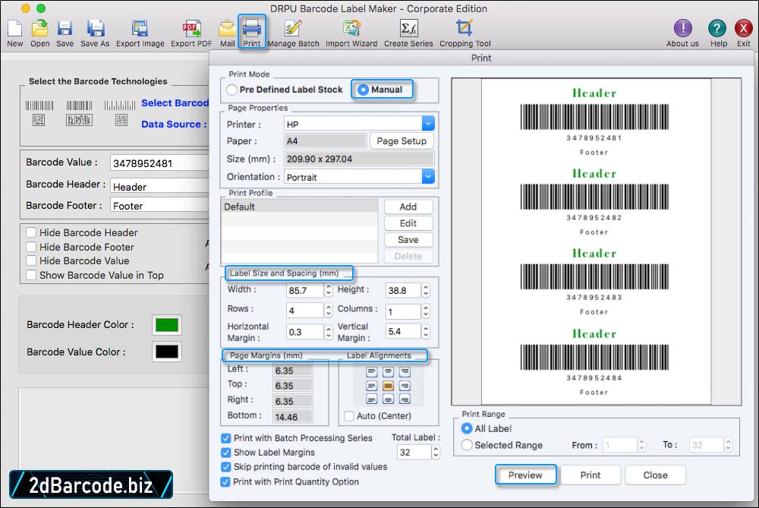Choose middle-center highlighted alignment icon

388,386
